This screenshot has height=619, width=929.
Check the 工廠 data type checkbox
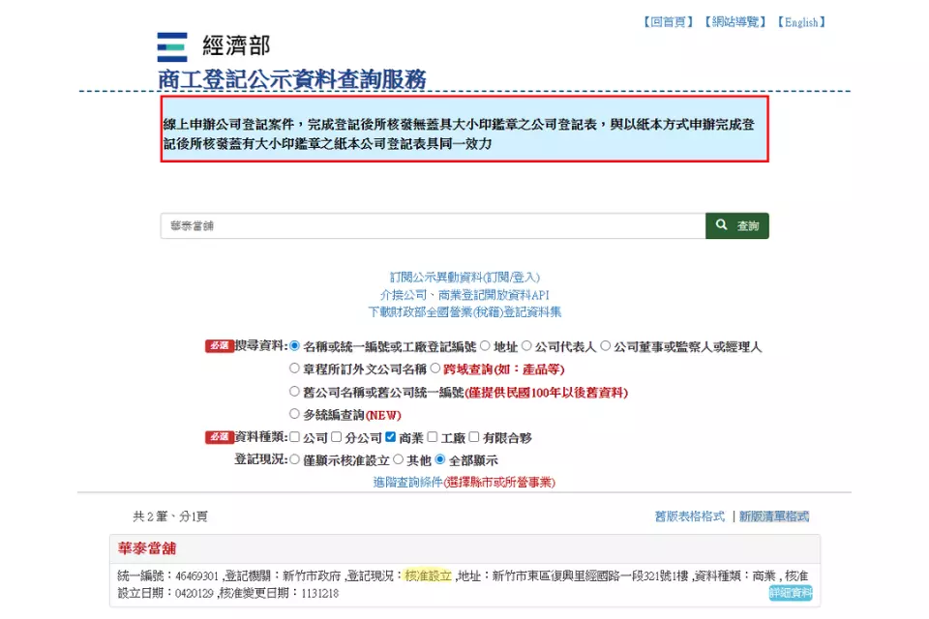click(x=433, y=438)
